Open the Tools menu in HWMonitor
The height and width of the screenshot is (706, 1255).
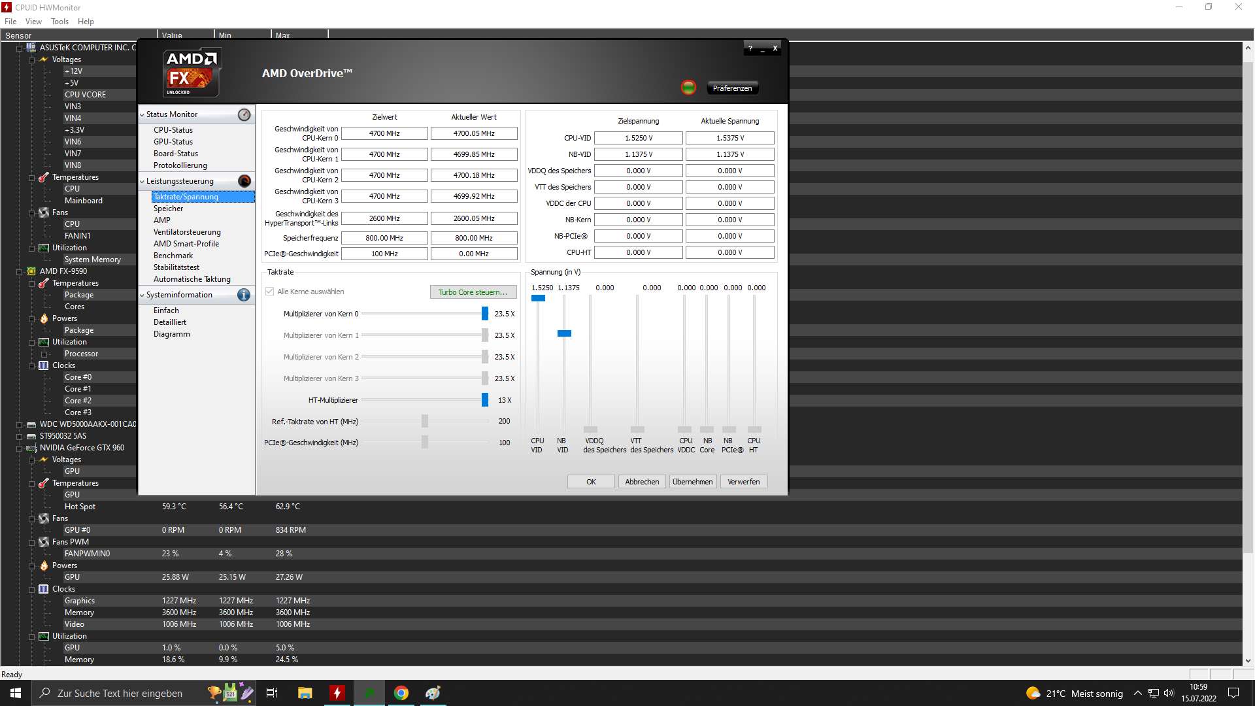point(59,22)
